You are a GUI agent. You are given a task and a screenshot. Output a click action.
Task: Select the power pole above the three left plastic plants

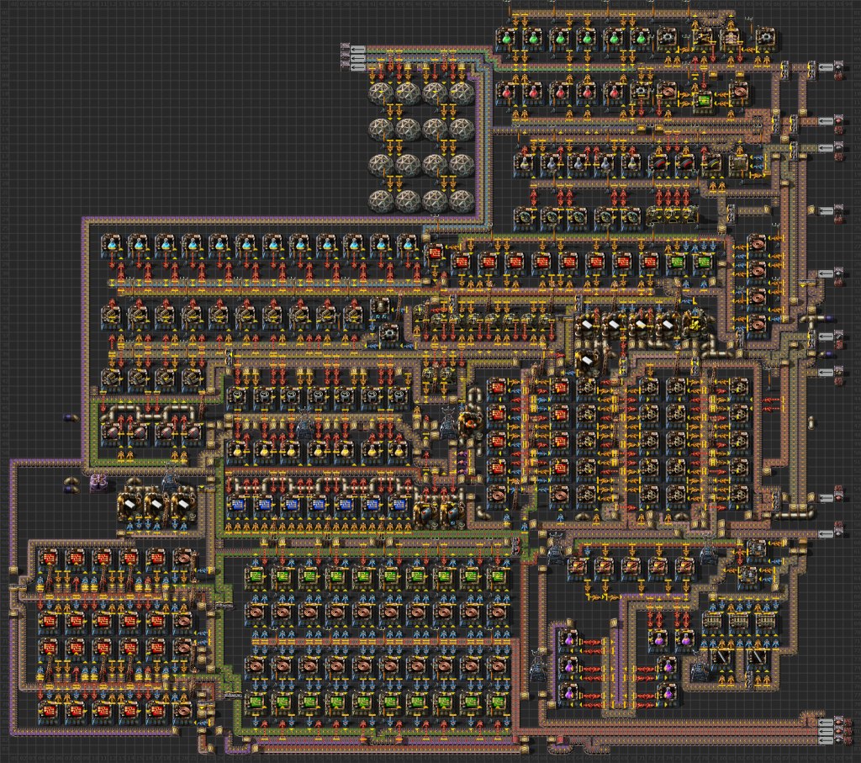[x=169, y=475]
